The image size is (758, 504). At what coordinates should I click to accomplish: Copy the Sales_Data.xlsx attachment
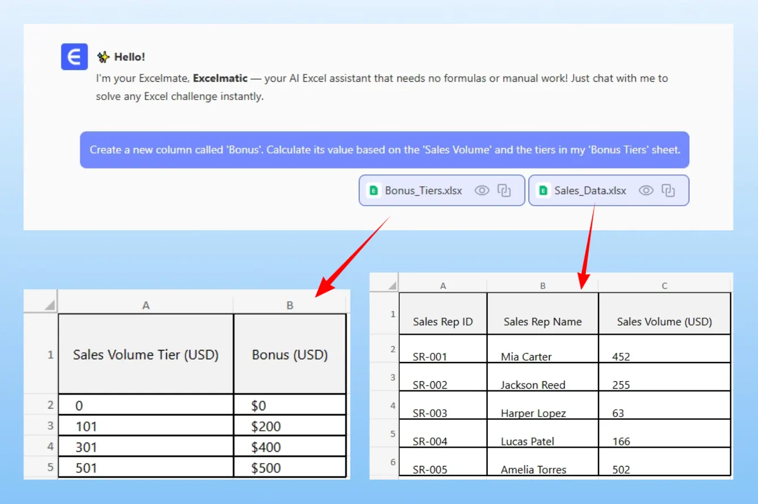668,190
